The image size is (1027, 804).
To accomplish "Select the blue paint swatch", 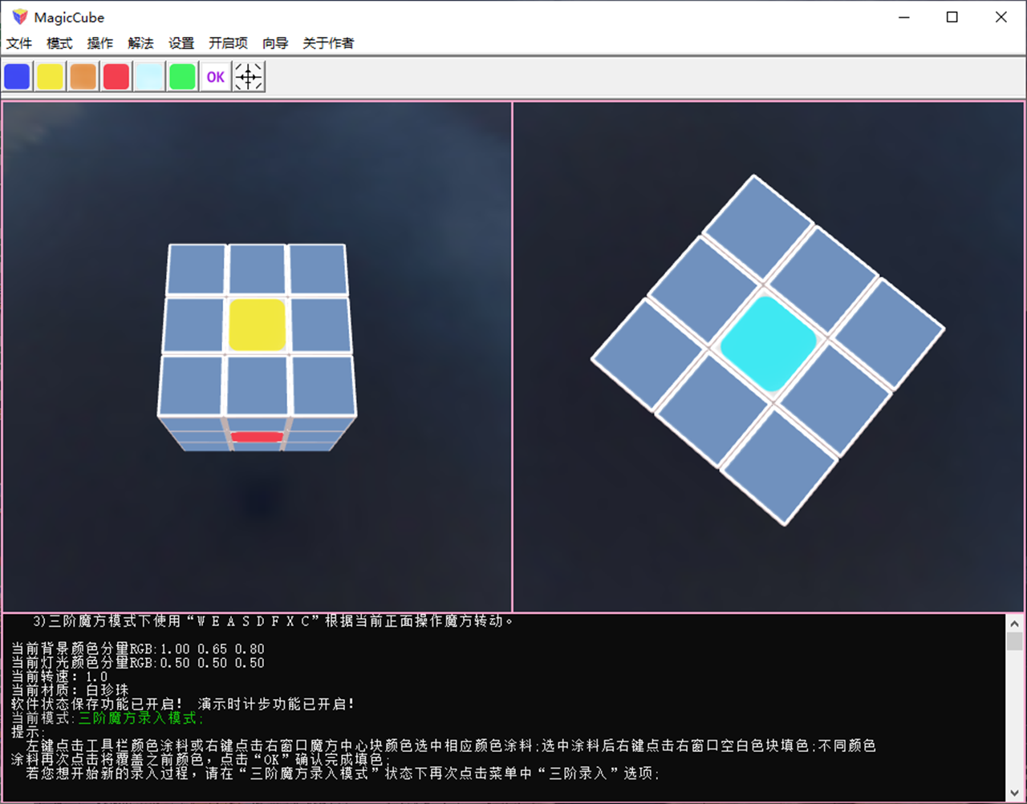I will [17, 76].
